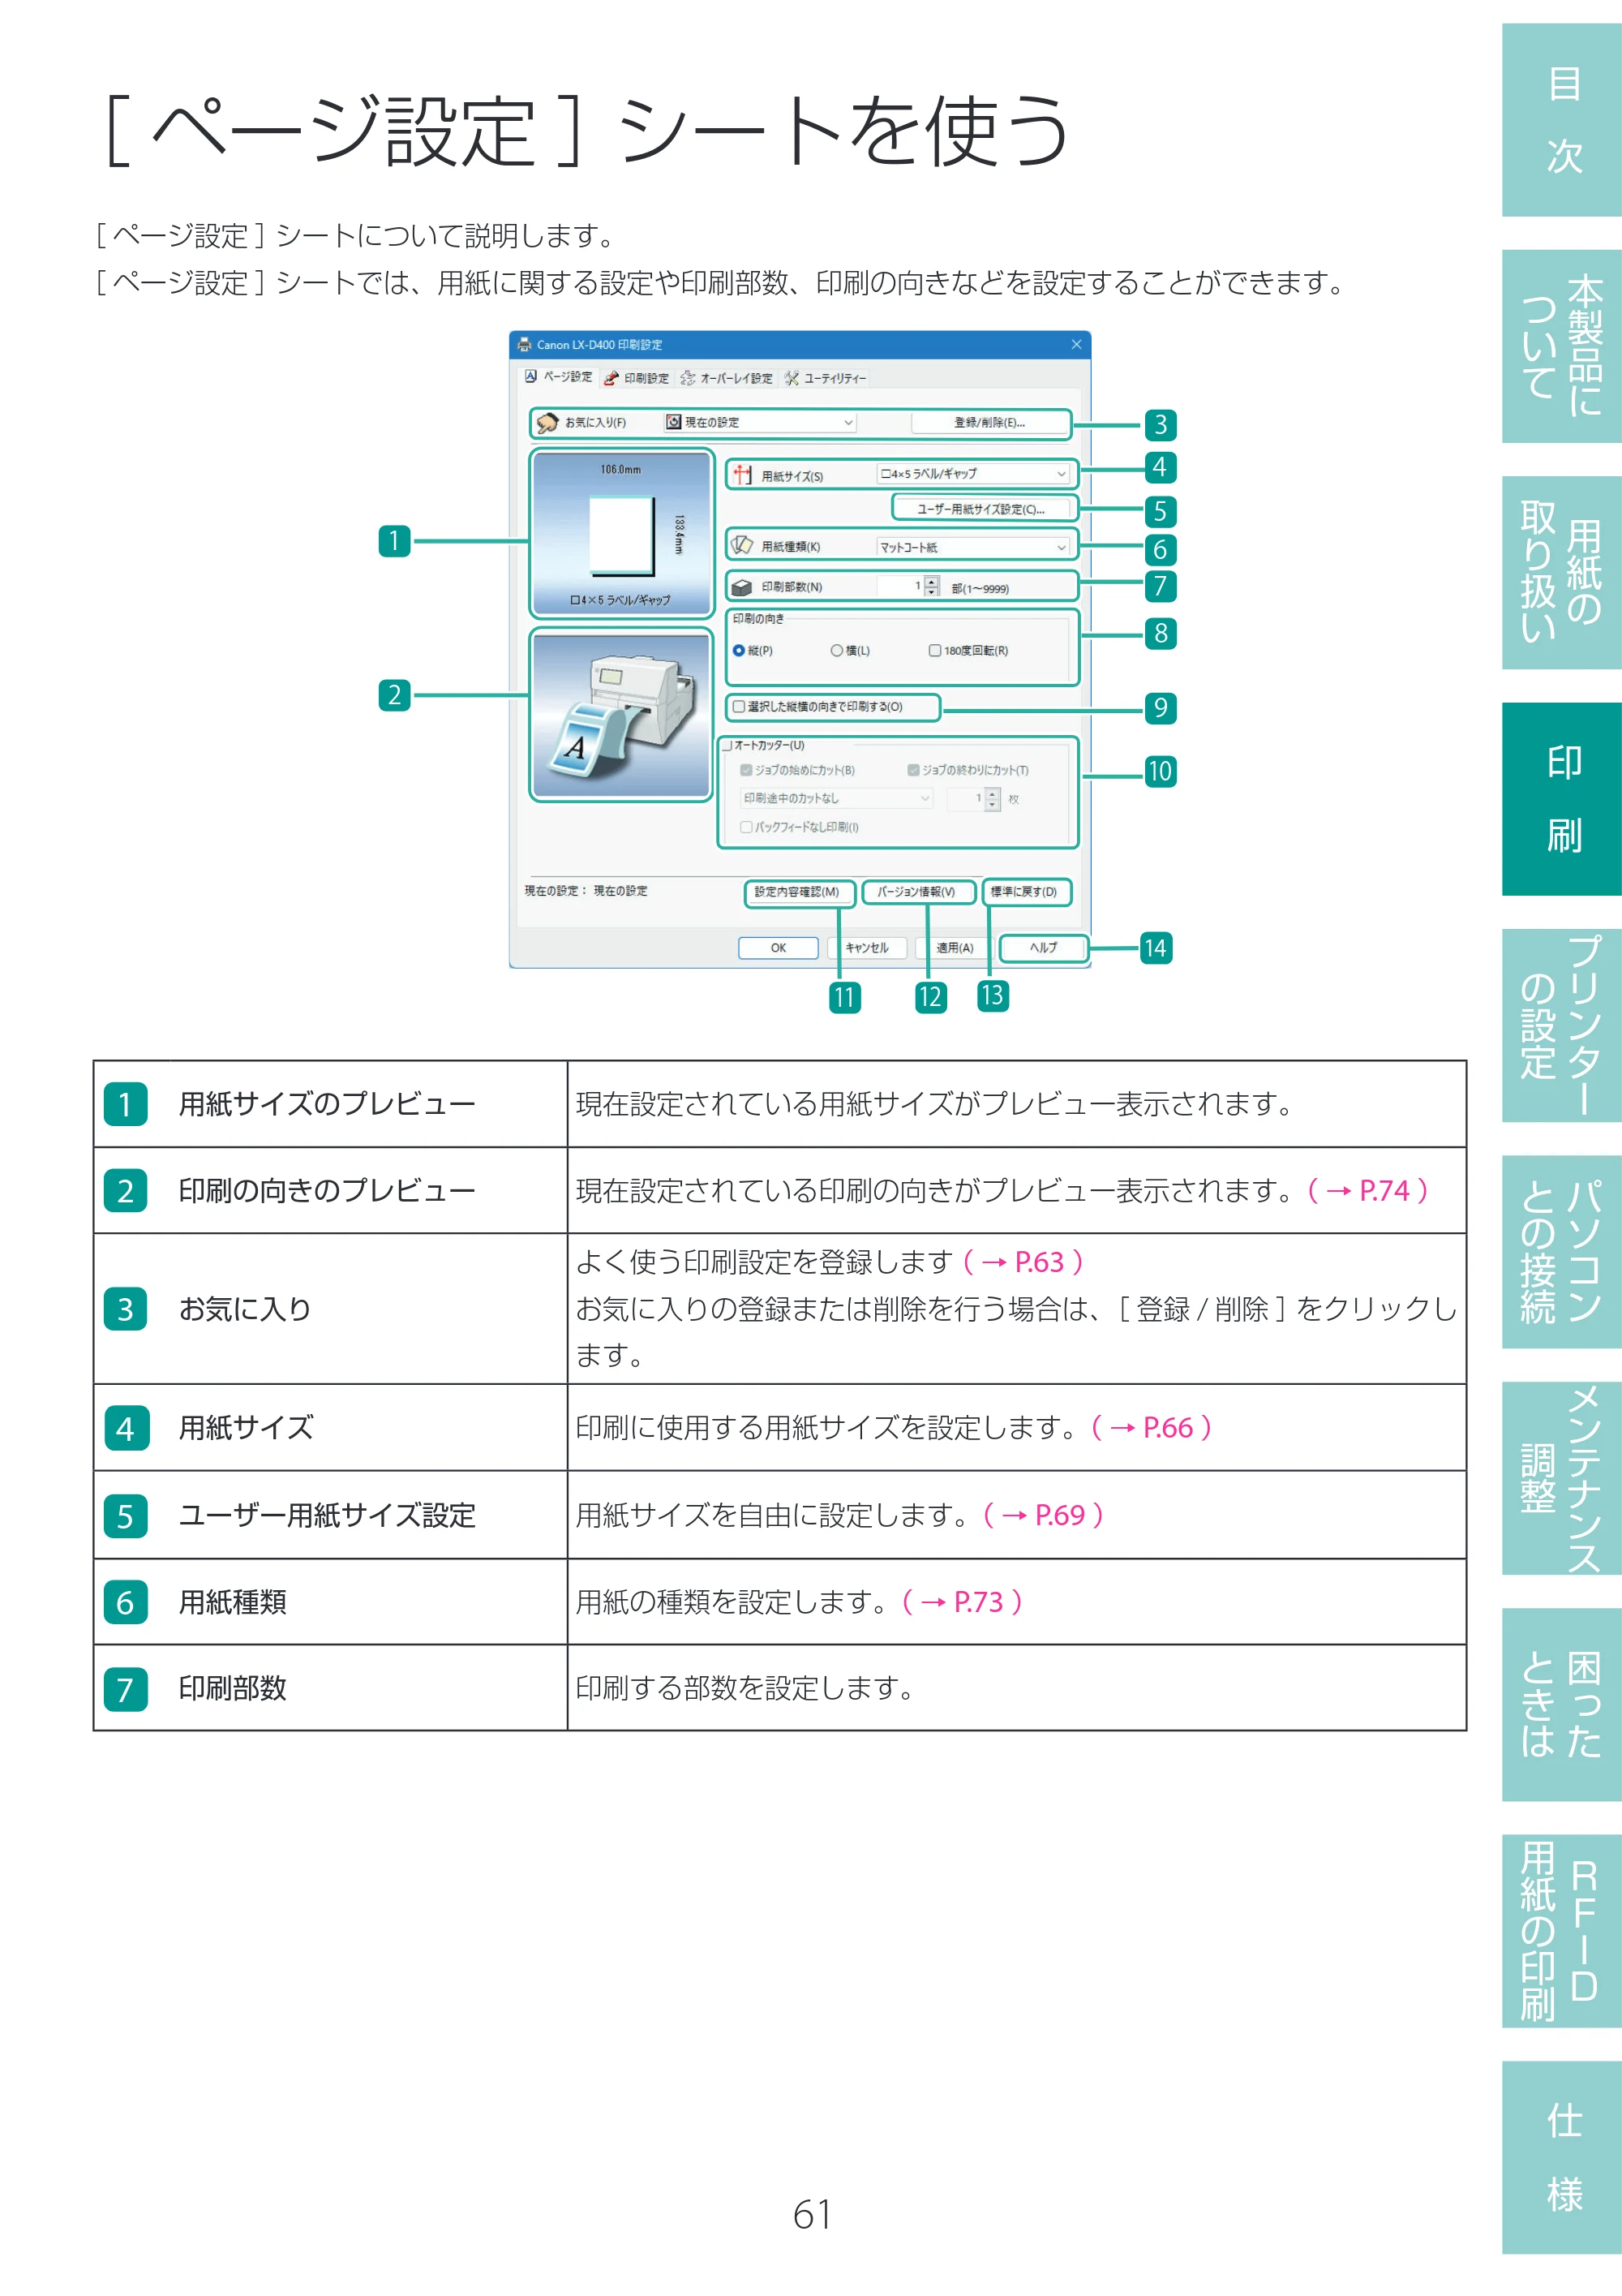Open the お気に入り 現在の設定 dropdown

[x=761, y=423]
